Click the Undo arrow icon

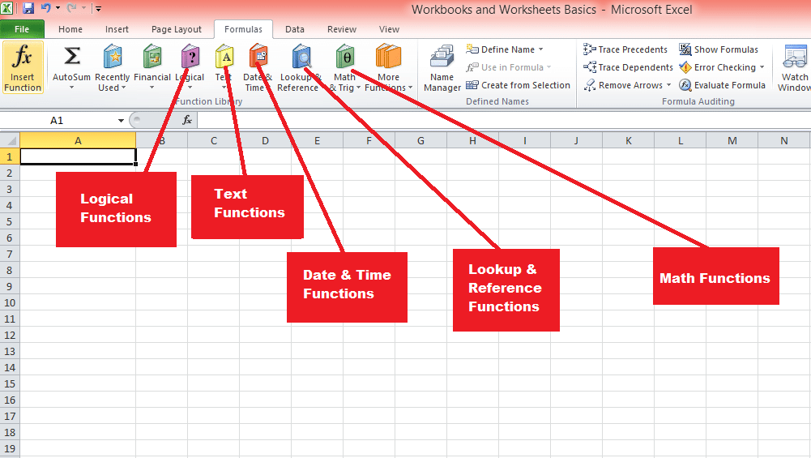[45, 8]
